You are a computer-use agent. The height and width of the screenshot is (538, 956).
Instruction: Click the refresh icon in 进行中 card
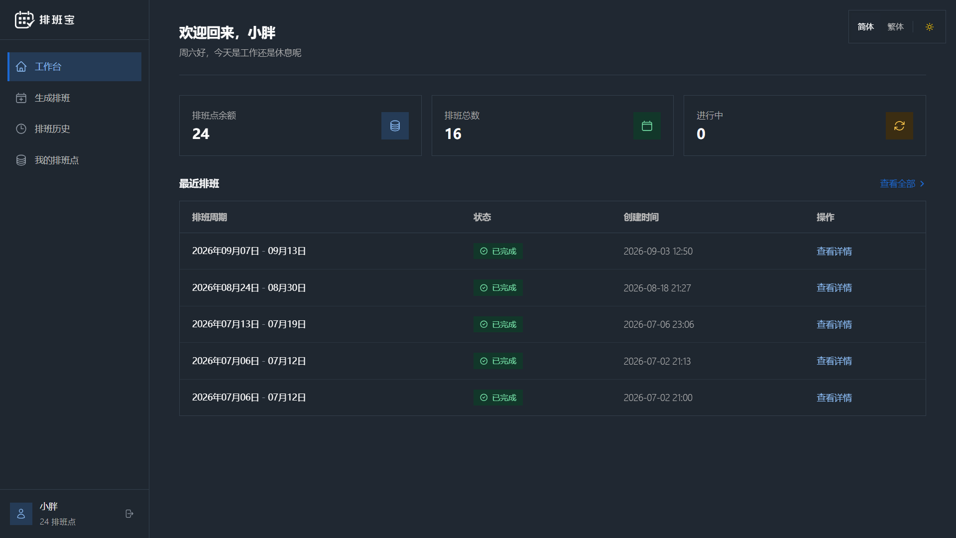899,126
